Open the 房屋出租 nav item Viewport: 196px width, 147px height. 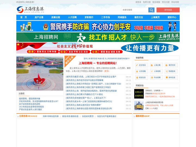point(56,17)
